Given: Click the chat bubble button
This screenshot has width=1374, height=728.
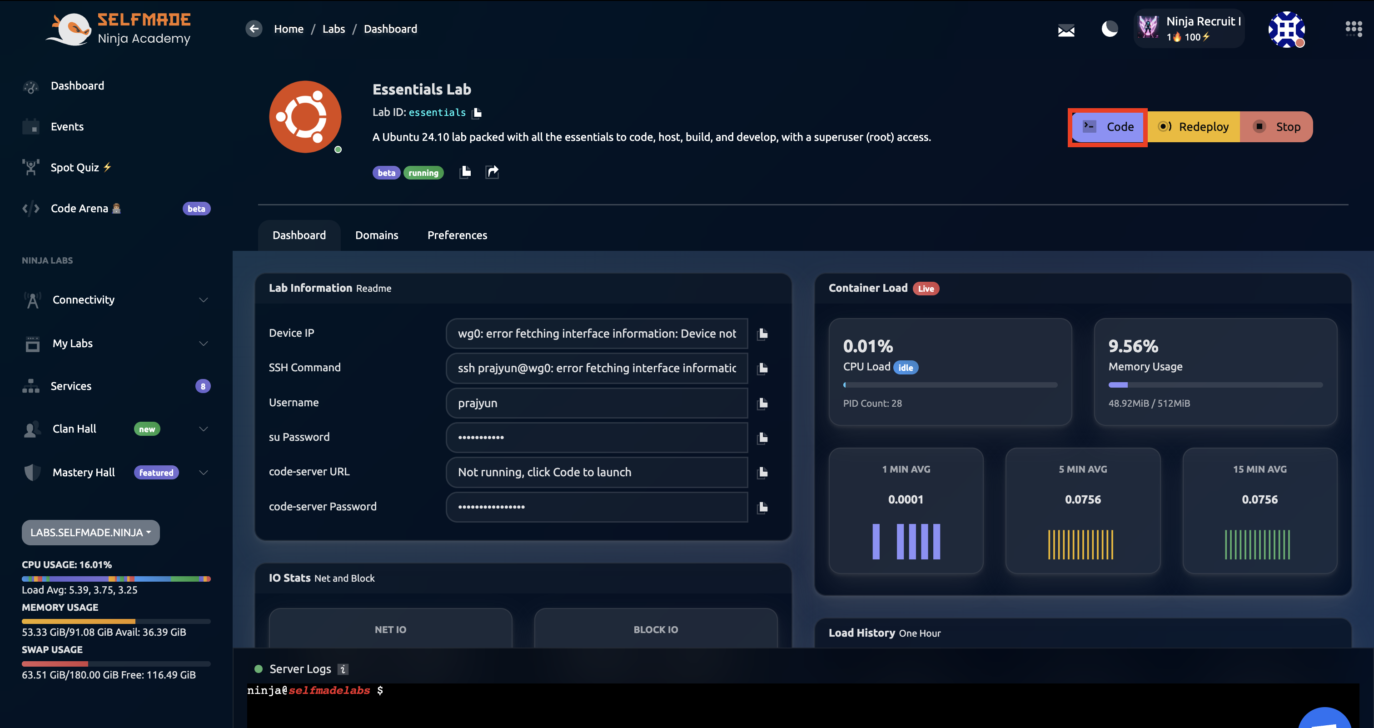Looking at the screenshot, I should click(1325, 718).
